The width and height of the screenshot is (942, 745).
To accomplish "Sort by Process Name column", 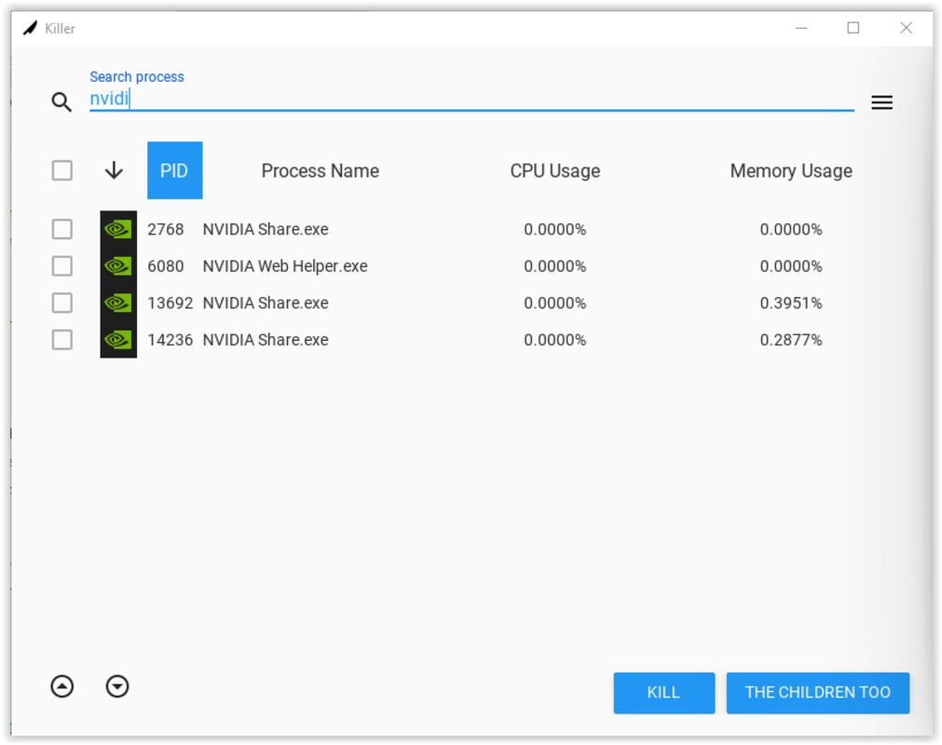I will [x=321, y=171].
